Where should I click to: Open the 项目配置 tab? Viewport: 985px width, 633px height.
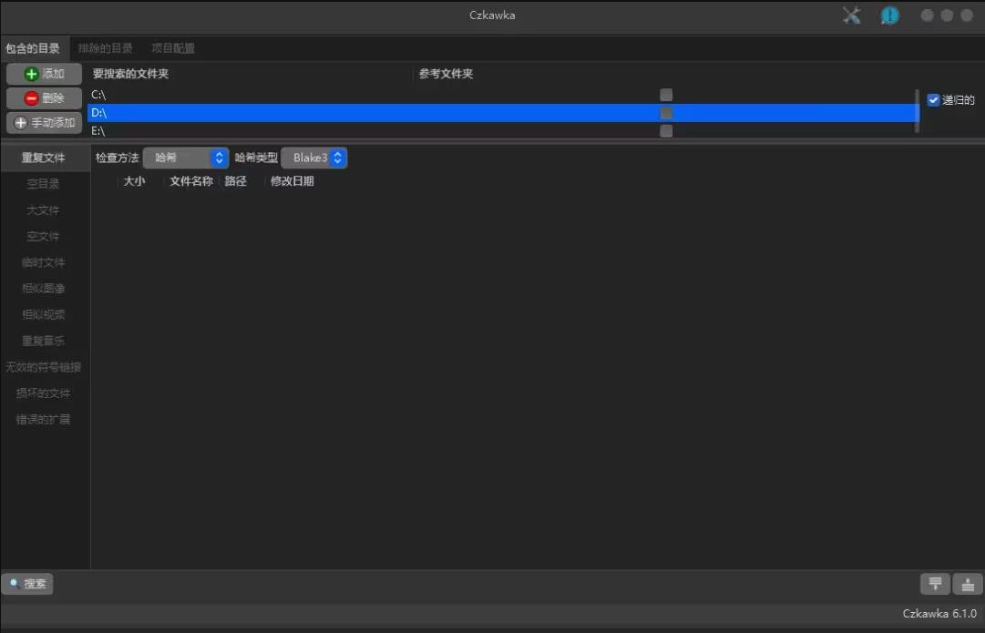(173, 48)
